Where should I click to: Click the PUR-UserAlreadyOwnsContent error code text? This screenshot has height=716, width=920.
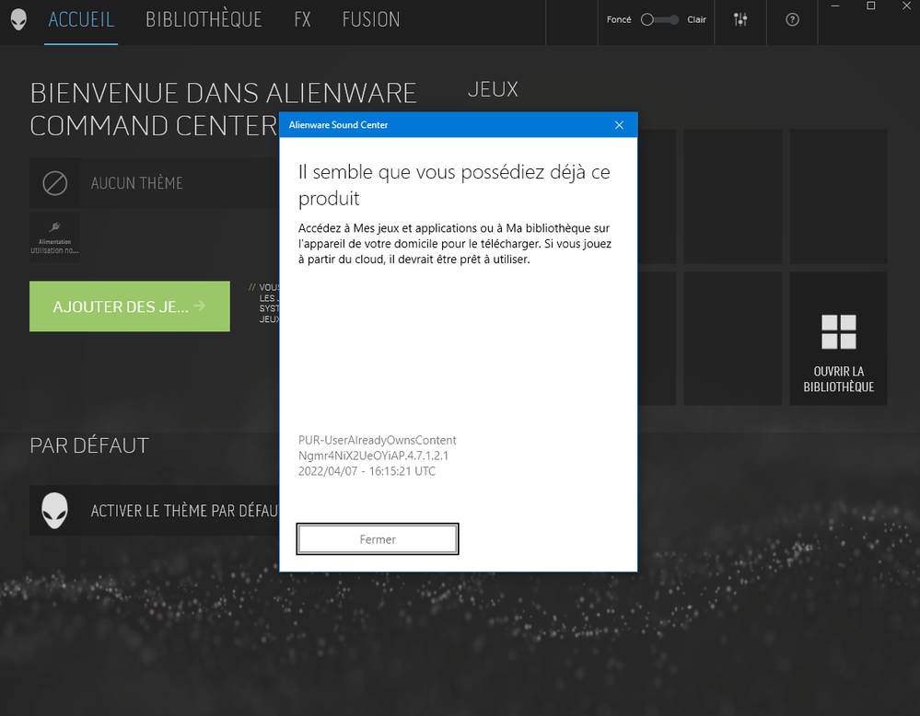point(378,440)
